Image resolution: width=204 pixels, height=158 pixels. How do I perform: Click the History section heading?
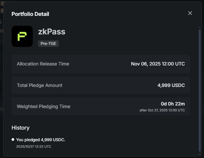(x=20, y=128)
